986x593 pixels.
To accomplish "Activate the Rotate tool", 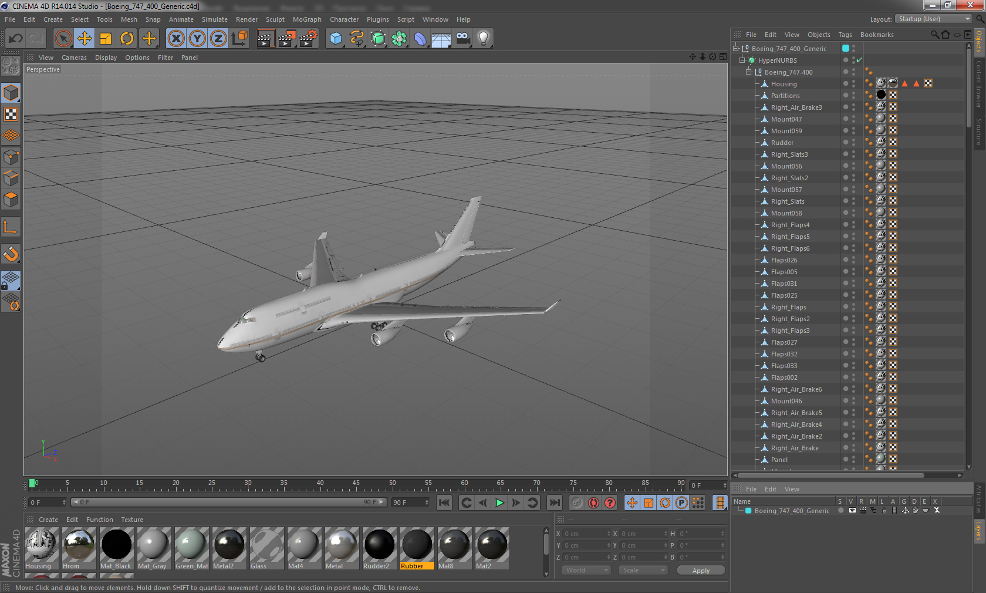I will click(x=127, y=39).
